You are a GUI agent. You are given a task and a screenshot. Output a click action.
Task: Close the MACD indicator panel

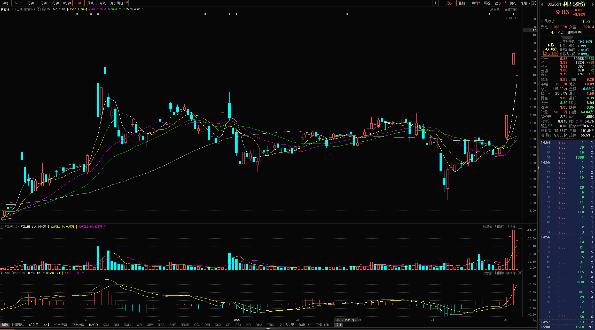(520, 273)
